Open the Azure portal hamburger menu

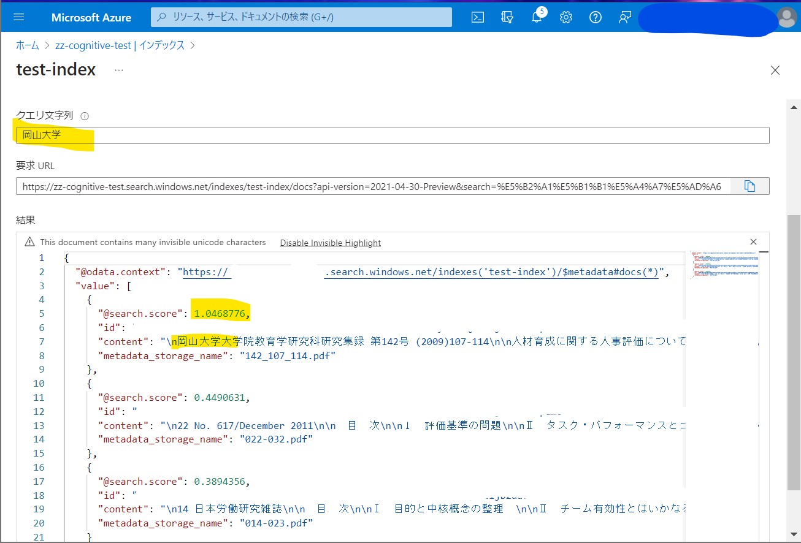(18, 17)
